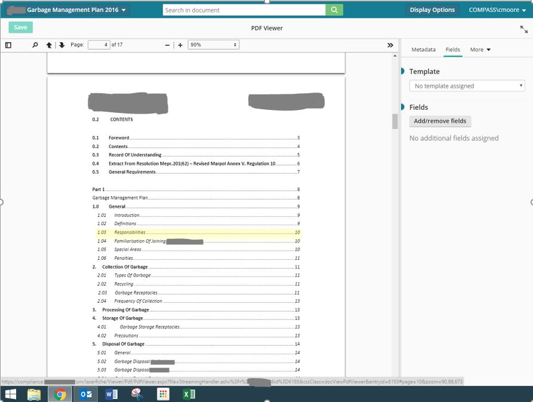
Task: Expand PDF viewer to full screen
Action: 523,29
